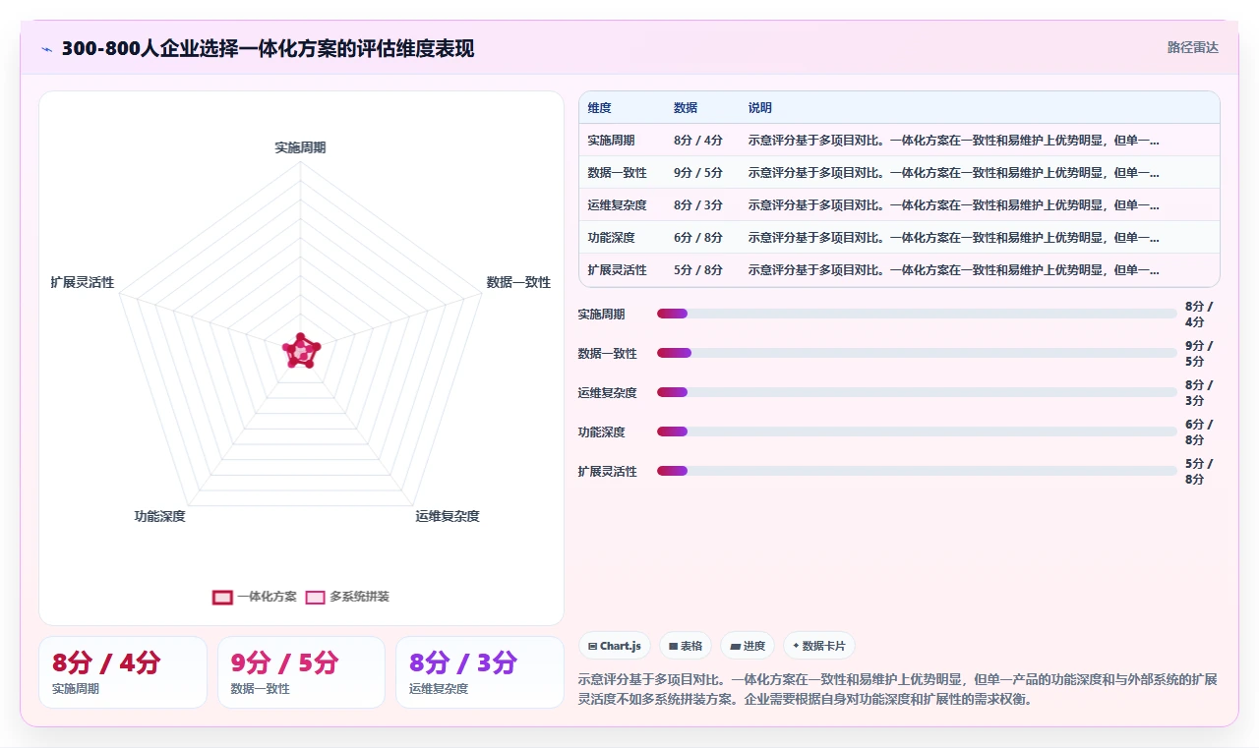This screenshot has height=748, width=1259.
Task: Click the 说明 column header
Action: [760, 108]
